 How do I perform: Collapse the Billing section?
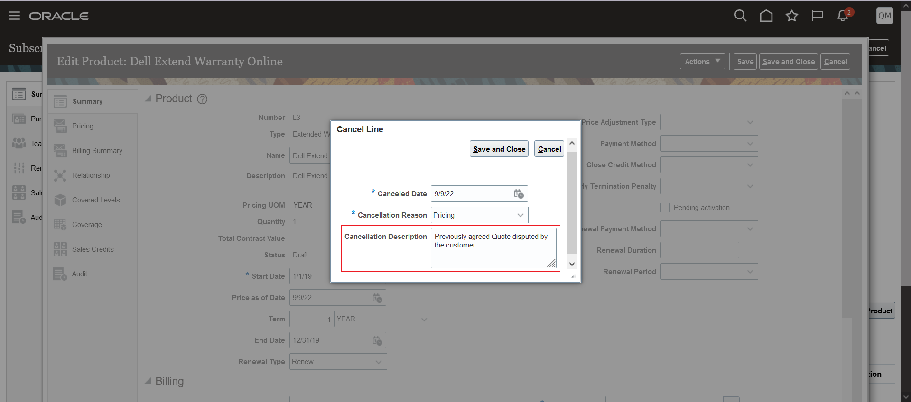click(148, 381)
